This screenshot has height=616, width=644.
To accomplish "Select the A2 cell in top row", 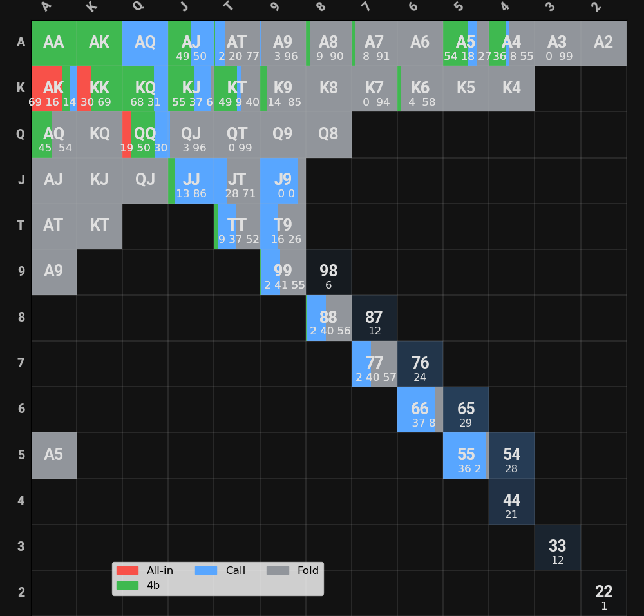I will (603, 43).
